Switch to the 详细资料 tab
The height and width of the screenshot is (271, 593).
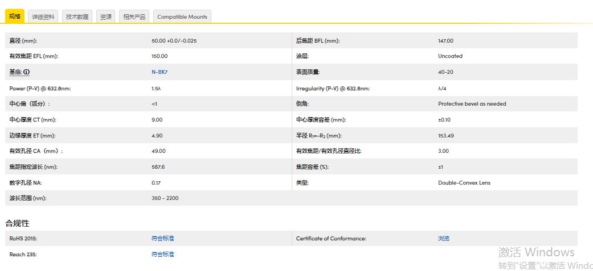point(43,17)
